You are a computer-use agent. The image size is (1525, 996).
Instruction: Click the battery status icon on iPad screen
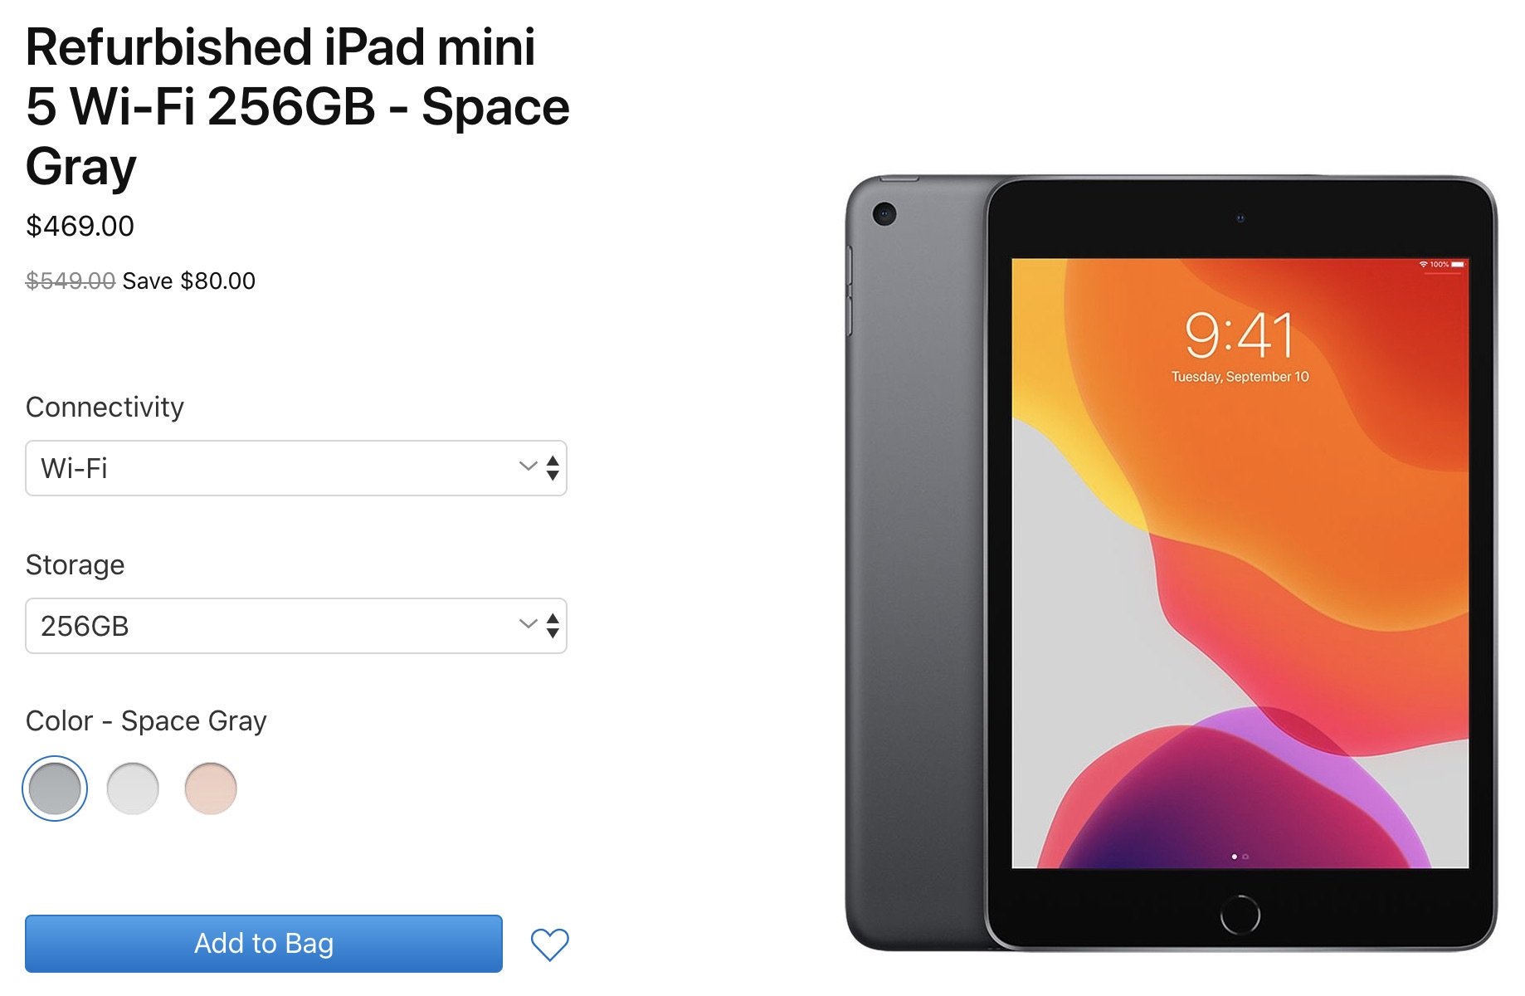point(1458,264)
